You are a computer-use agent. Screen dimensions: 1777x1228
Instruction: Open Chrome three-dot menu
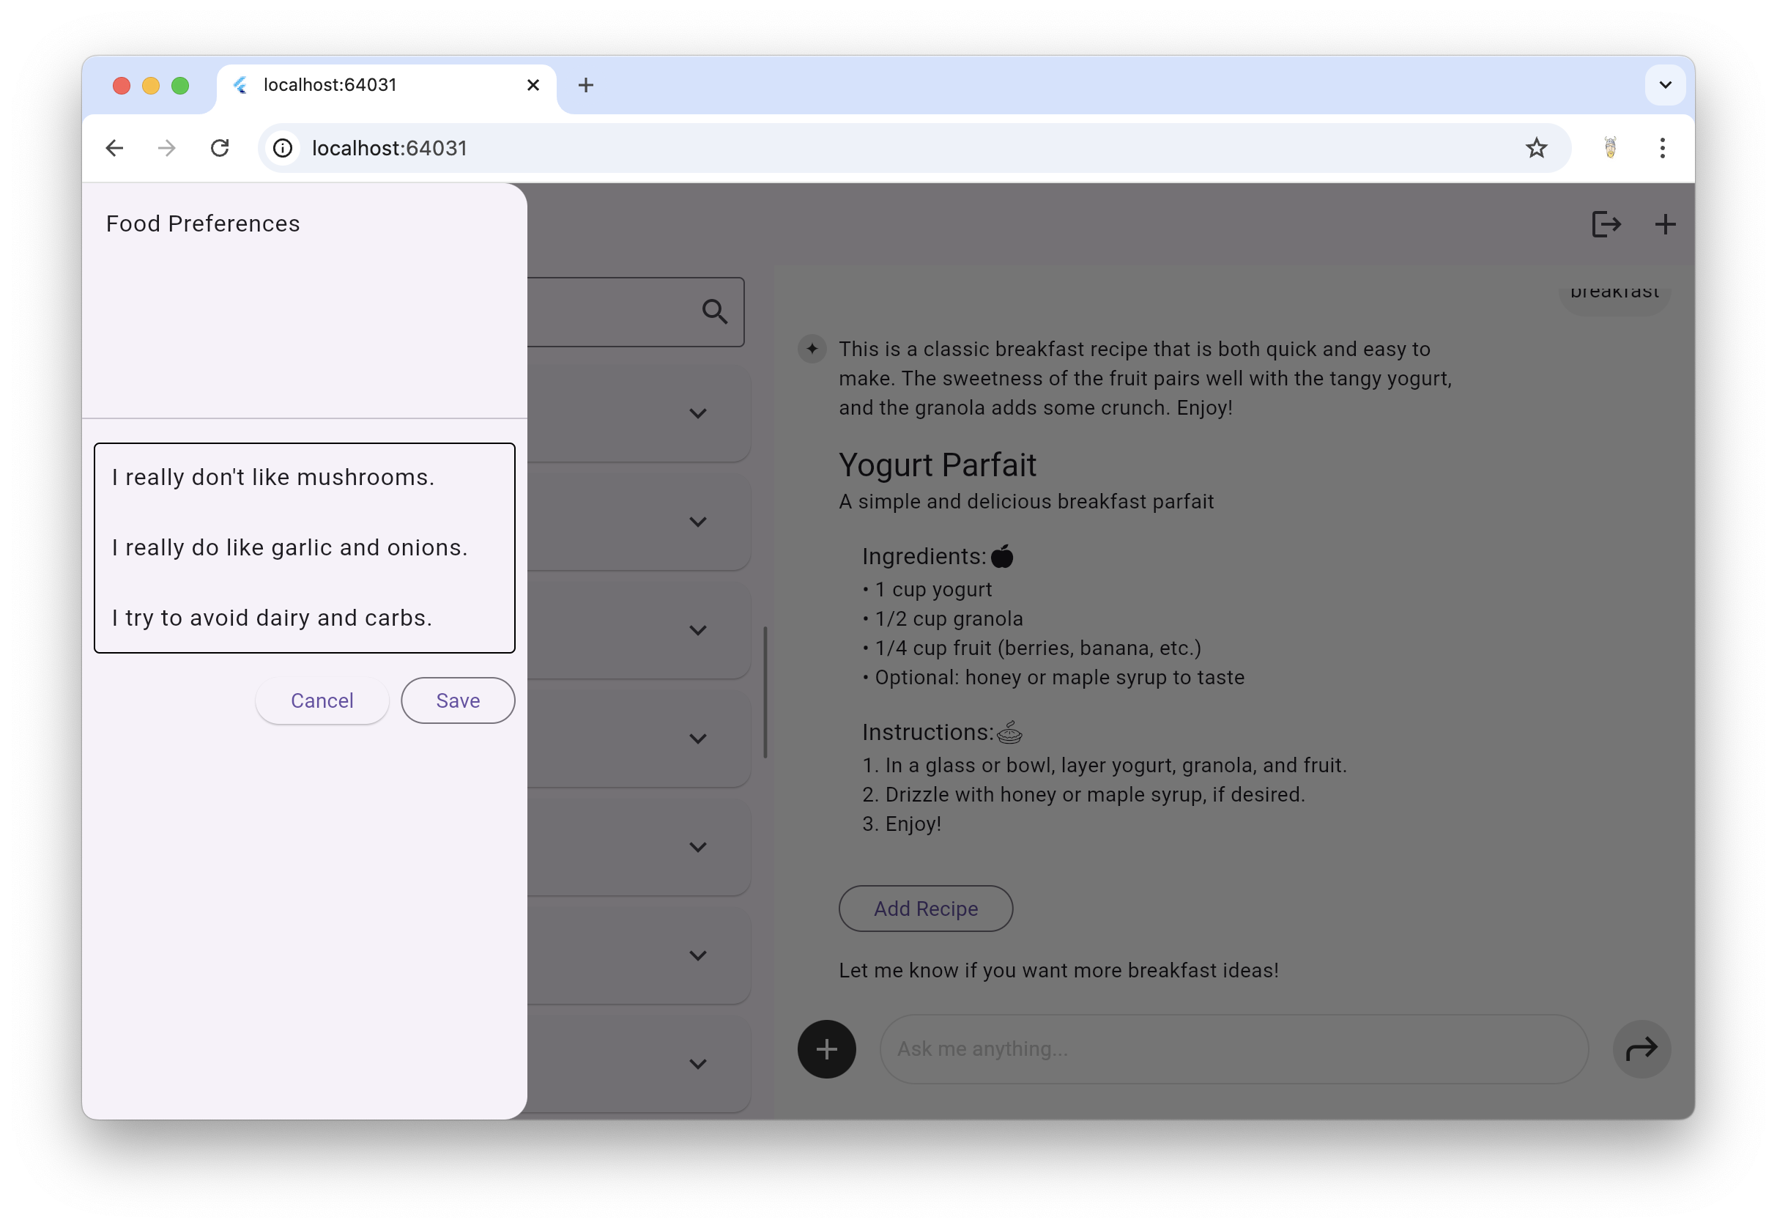1661,148
